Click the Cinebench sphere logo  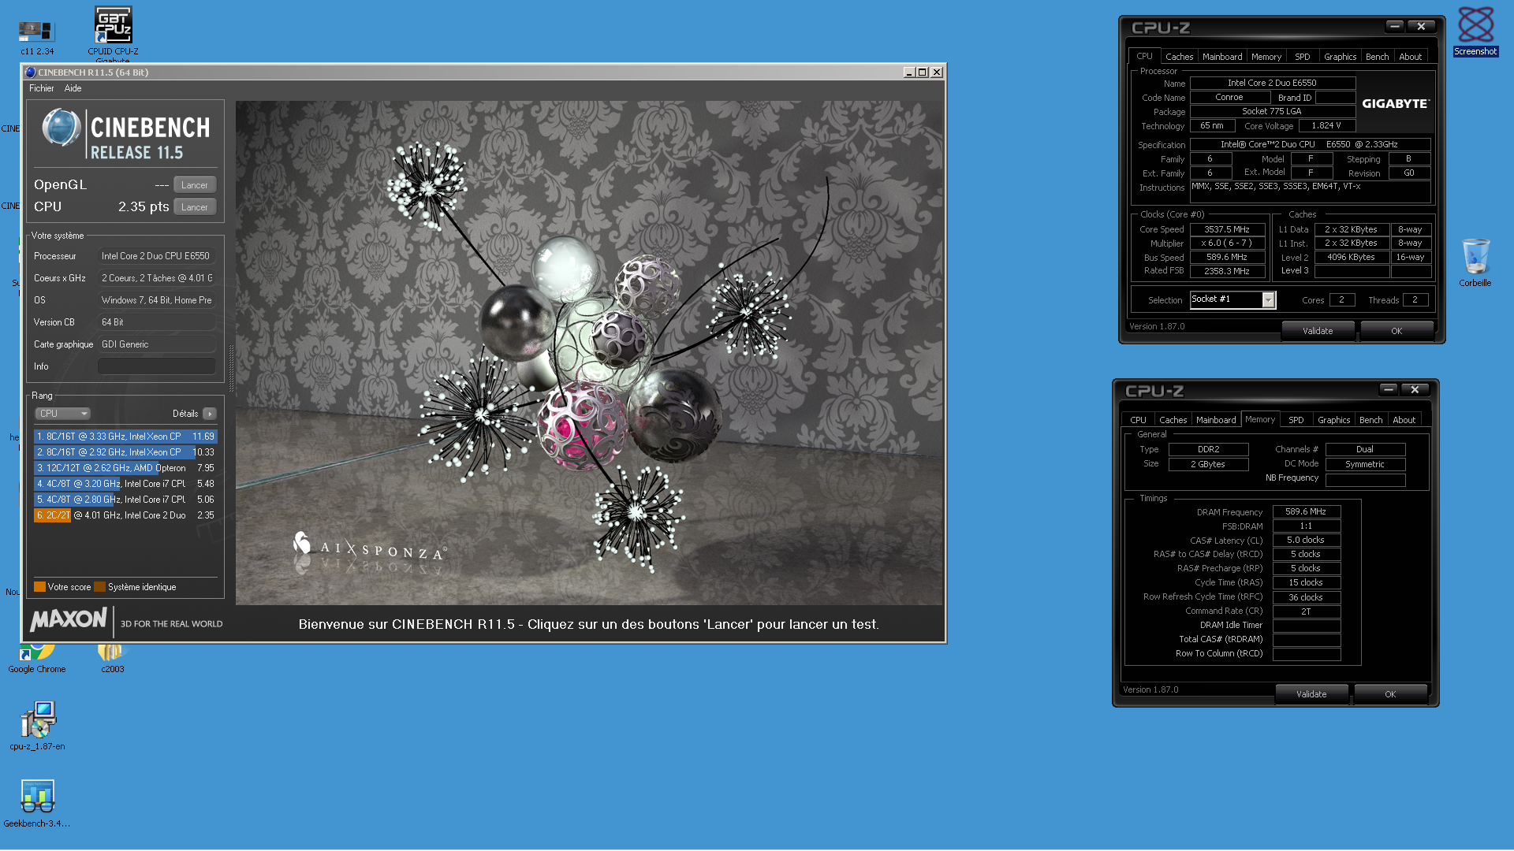click(61, 128)
